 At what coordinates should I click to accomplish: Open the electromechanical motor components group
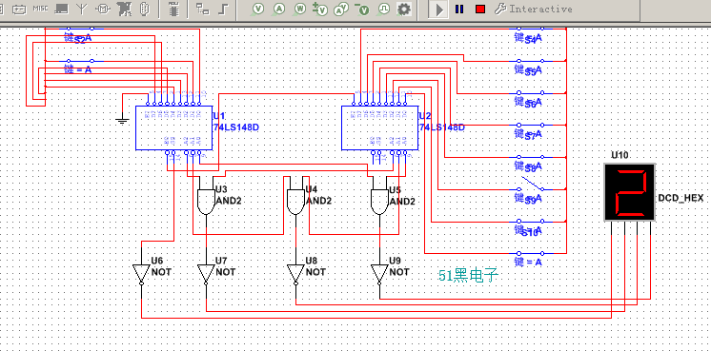[x=103, y=9]
